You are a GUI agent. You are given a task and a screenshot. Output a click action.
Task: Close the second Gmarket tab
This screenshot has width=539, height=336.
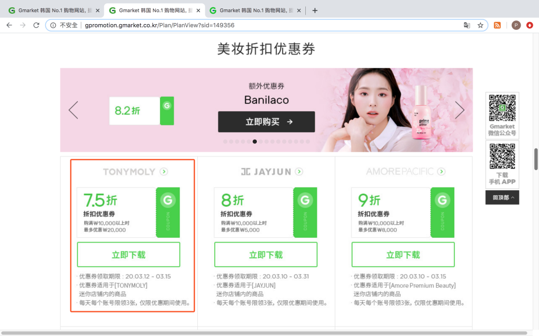click(x=198, y=10)
